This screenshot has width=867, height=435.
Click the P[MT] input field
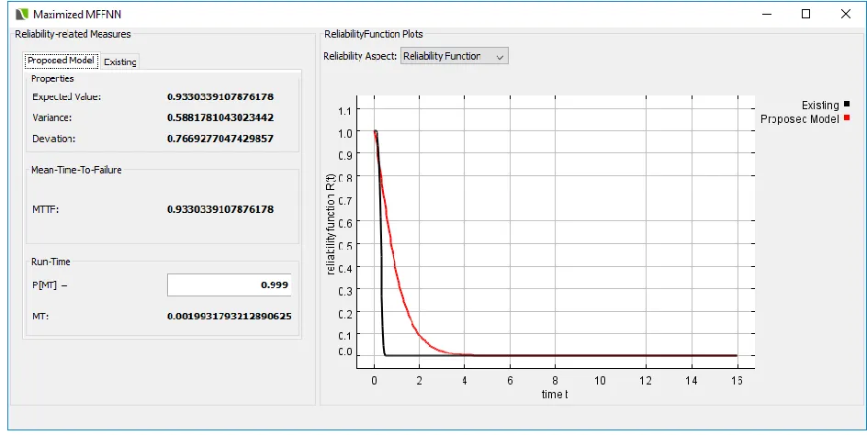[x=229, y=284]
